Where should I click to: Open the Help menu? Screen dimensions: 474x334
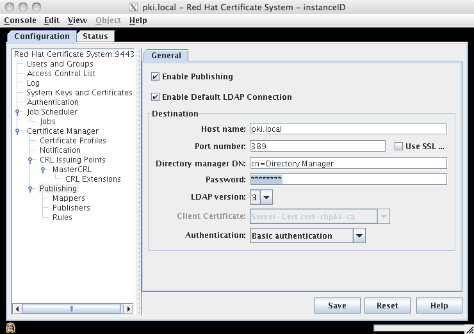coord(138,20)
